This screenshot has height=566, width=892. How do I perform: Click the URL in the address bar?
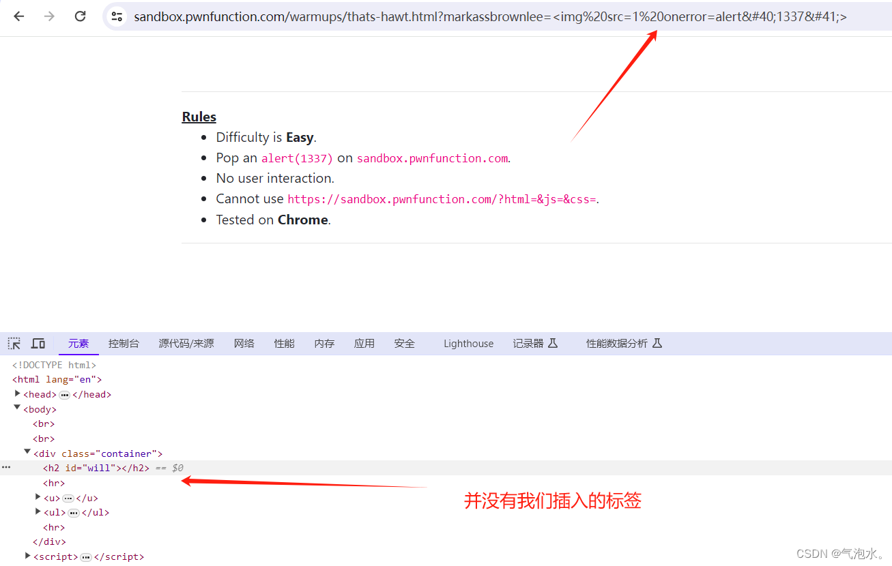coord(490,17)
